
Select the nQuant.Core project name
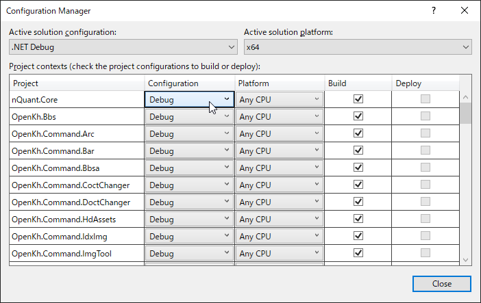pos(35,100)
